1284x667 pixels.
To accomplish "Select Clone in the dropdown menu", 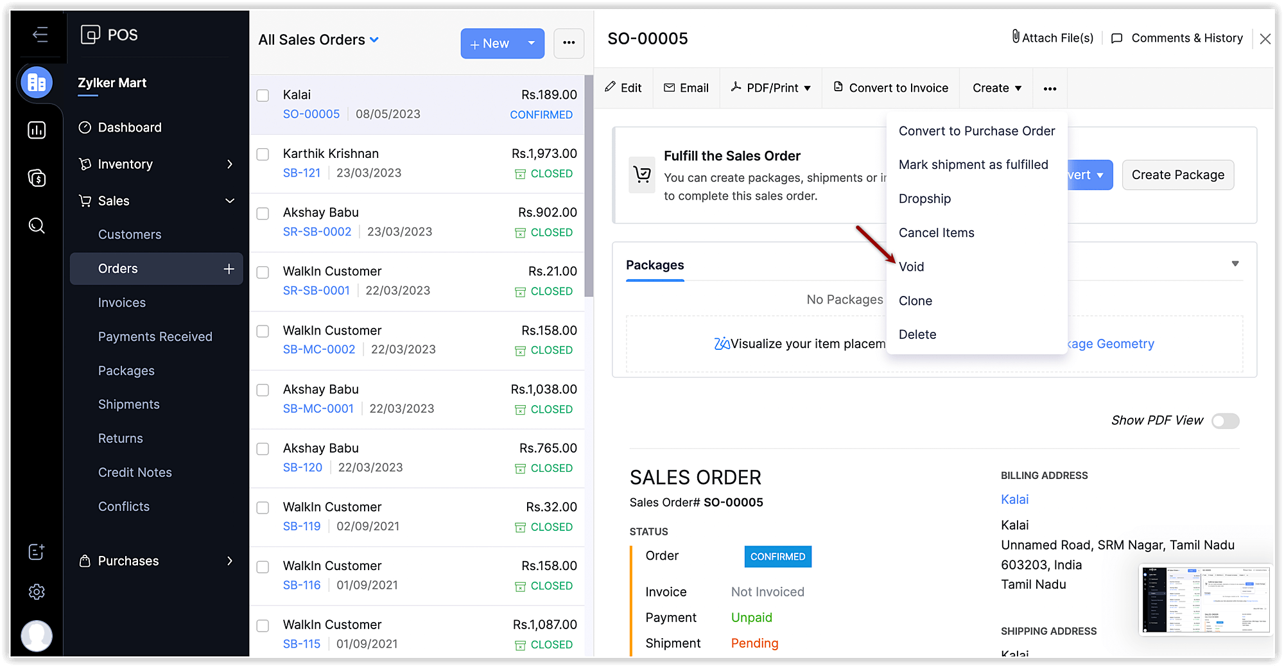I will pos(915,301).
